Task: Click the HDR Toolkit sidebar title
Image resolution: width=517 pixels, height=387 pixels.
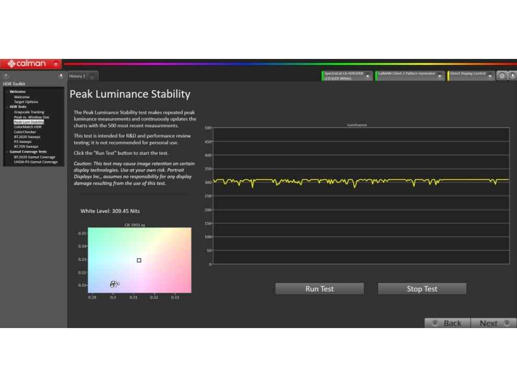Action: (x=14, y=84)
